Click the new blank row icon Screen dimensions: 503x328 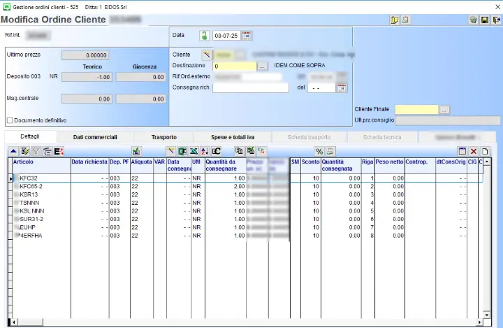click(x=485, y=151)
